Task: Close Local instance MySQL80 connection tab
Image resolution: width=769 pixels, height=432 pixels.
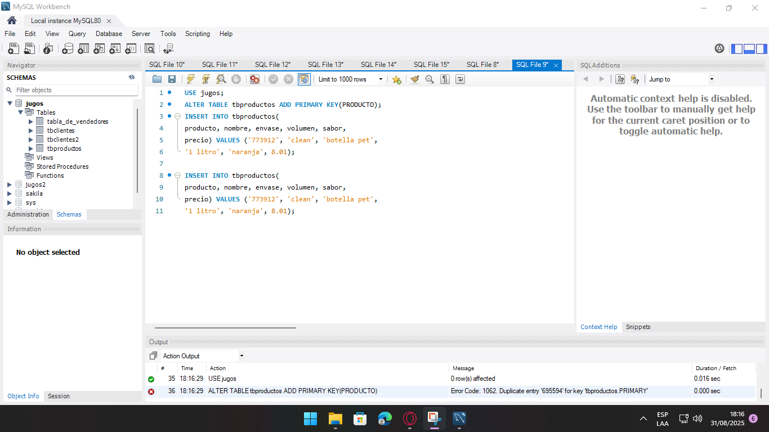Action: click(x=109, y=21)
